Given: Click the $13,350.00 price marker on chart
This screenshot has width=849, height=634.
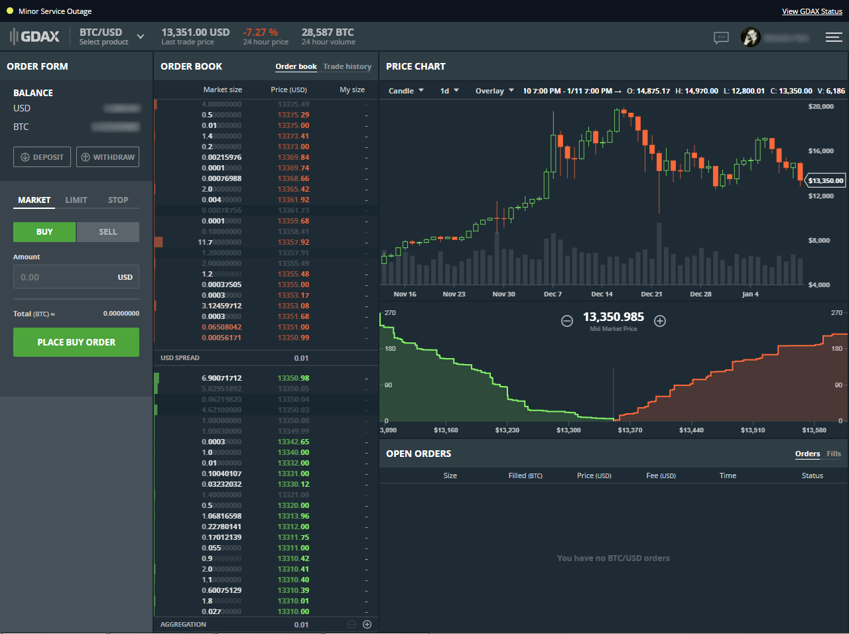Looking at the screenshot, I should tap(825, 180).
